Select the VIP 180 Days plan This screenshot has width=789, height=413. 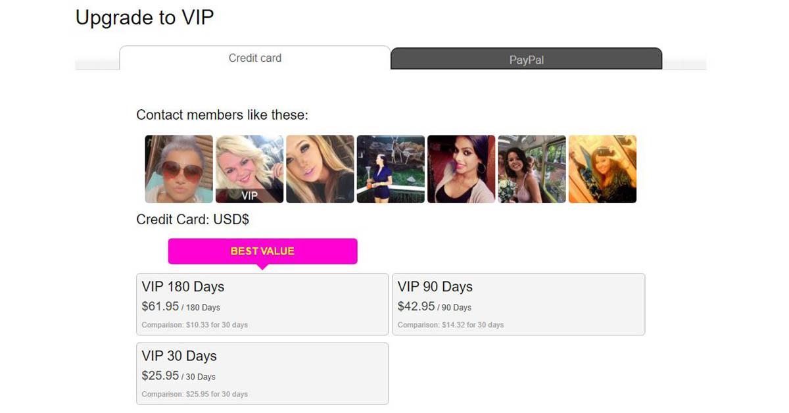coord(262,304)
